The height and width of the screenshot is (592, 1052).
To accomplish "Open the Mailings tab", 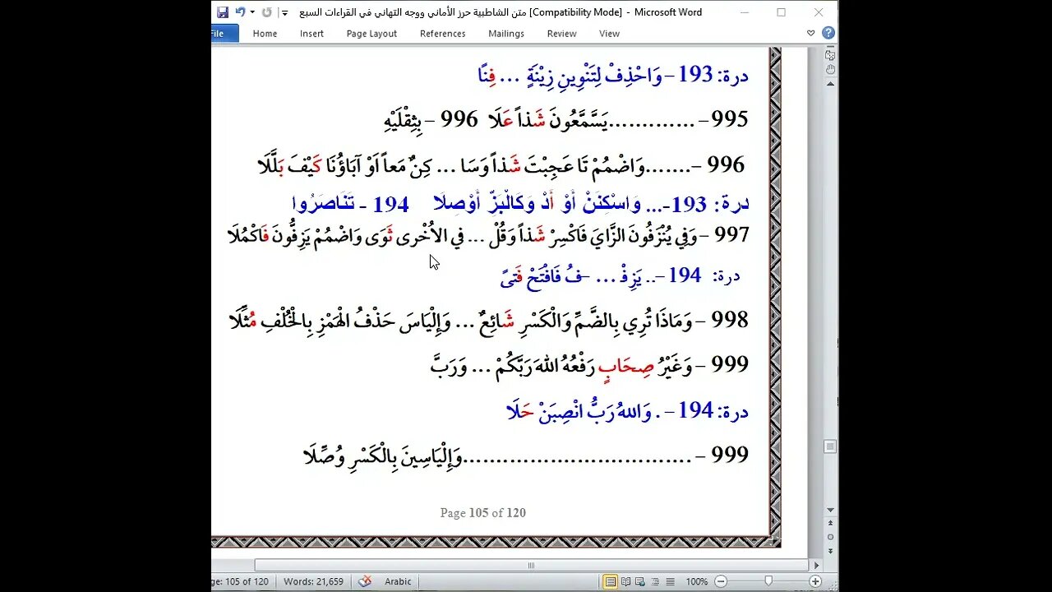I will (505, 34).
